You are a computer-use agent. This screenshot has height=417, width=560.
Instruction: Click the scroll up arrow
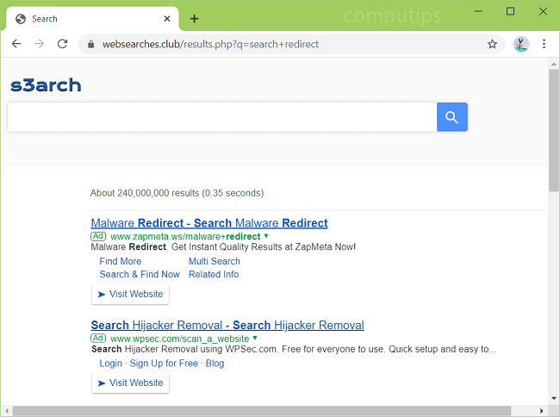(554, 65)
